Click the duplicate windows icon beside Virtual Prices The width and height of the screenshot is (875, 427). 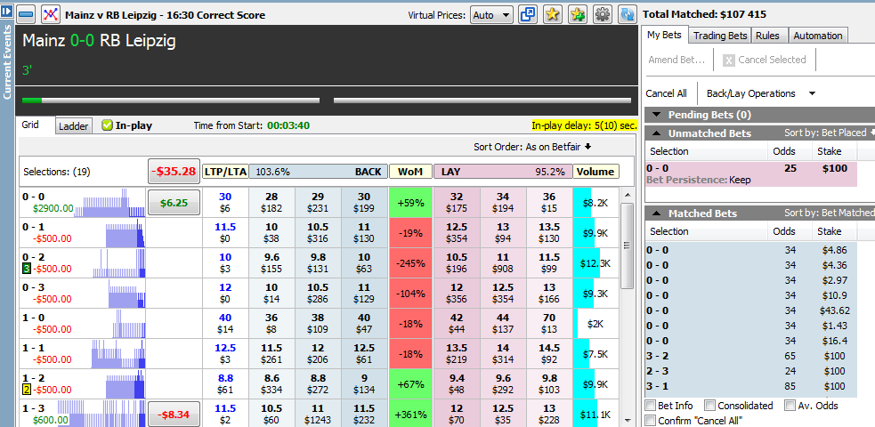coord(527,14)
